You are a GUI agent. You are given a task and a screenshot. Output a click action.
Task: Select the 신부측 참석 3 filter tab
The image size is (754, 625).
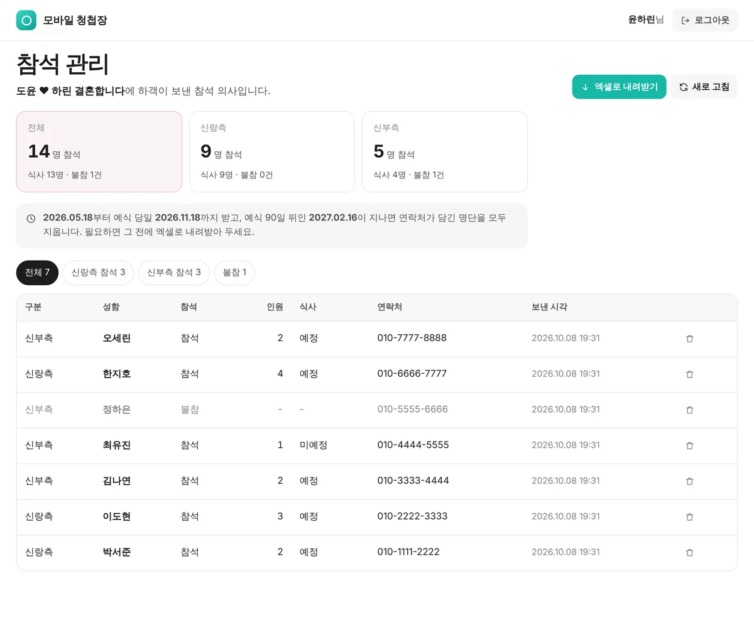coord(174,273)
